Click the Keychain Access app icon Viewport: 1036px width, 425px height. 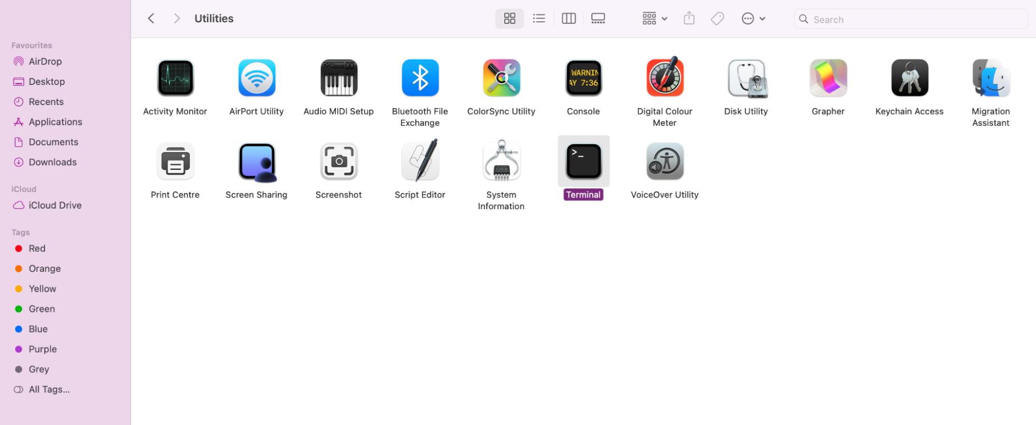(909, 78)
